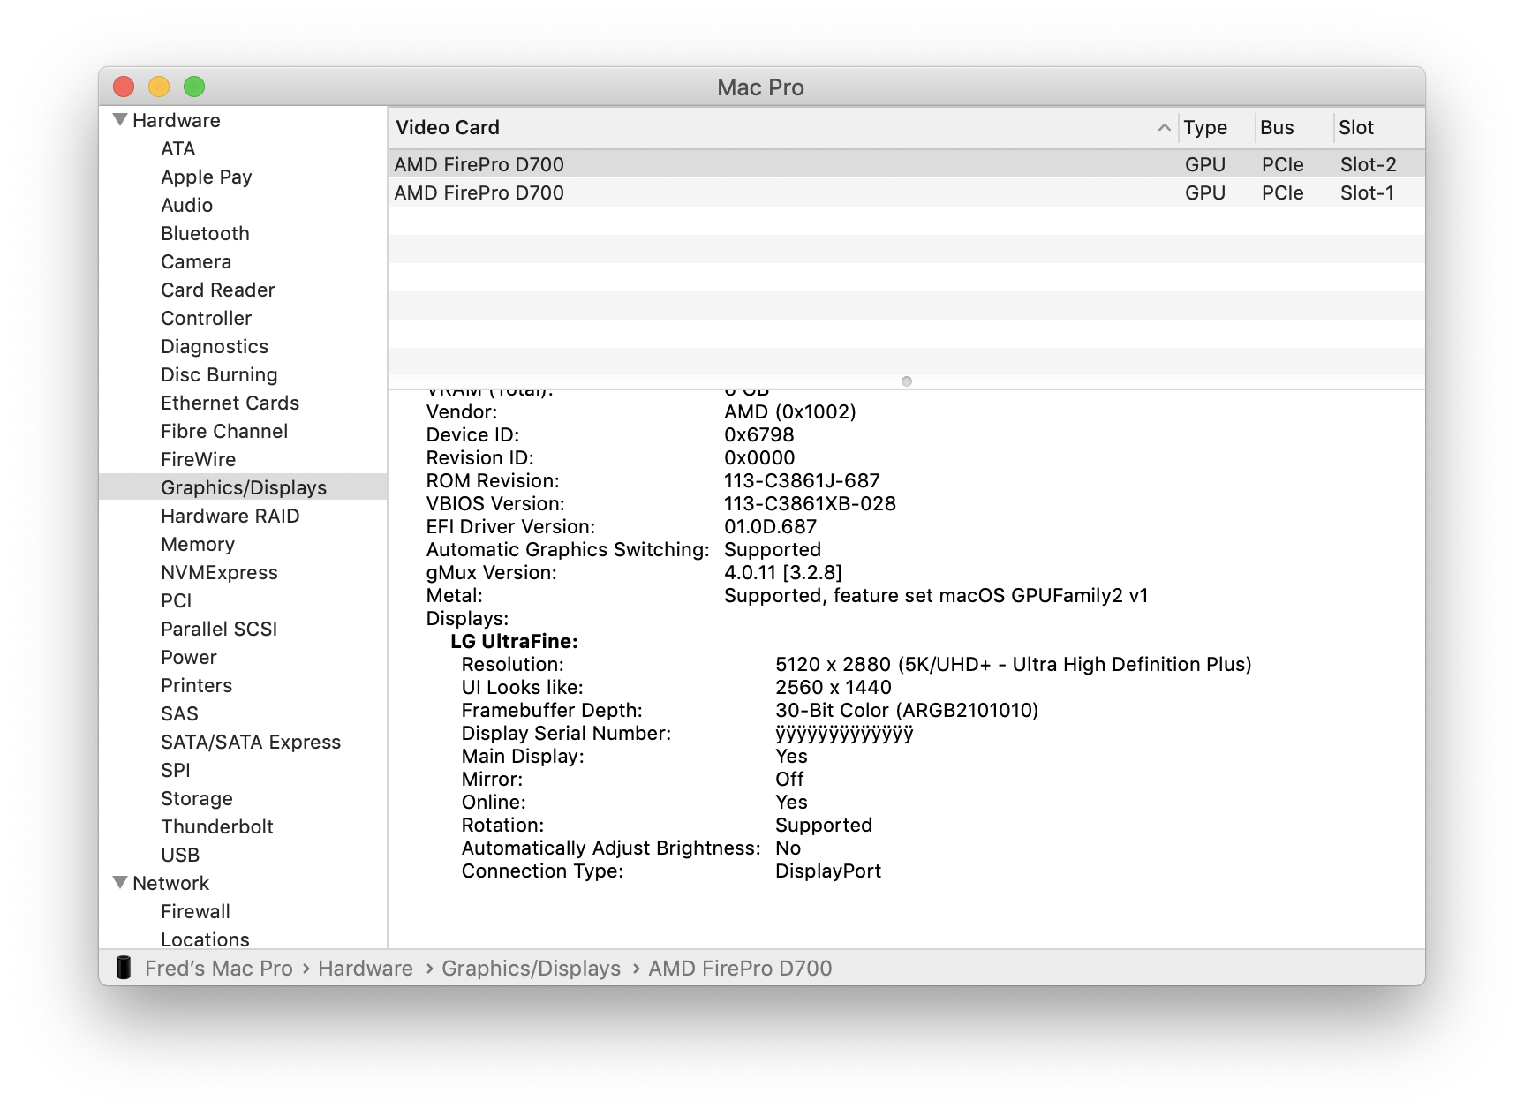Collapse the Hardware section triangle
The width and height of the screenshot is (1524, 1116).
(120, 120)
